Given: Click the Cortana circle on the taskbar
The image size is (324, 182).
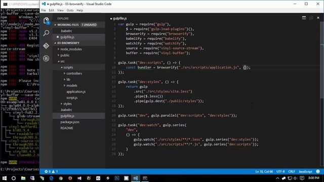Looking at the screenshot, I should pos(14,178).
